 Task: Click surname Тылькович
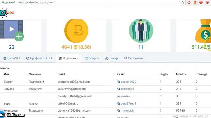point(36,111)
